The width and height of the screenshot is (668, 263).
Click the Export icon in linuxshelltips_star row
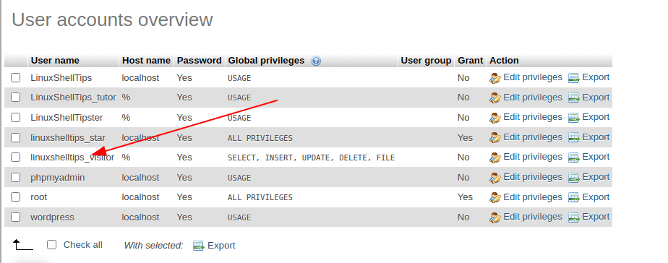point(574,137)
